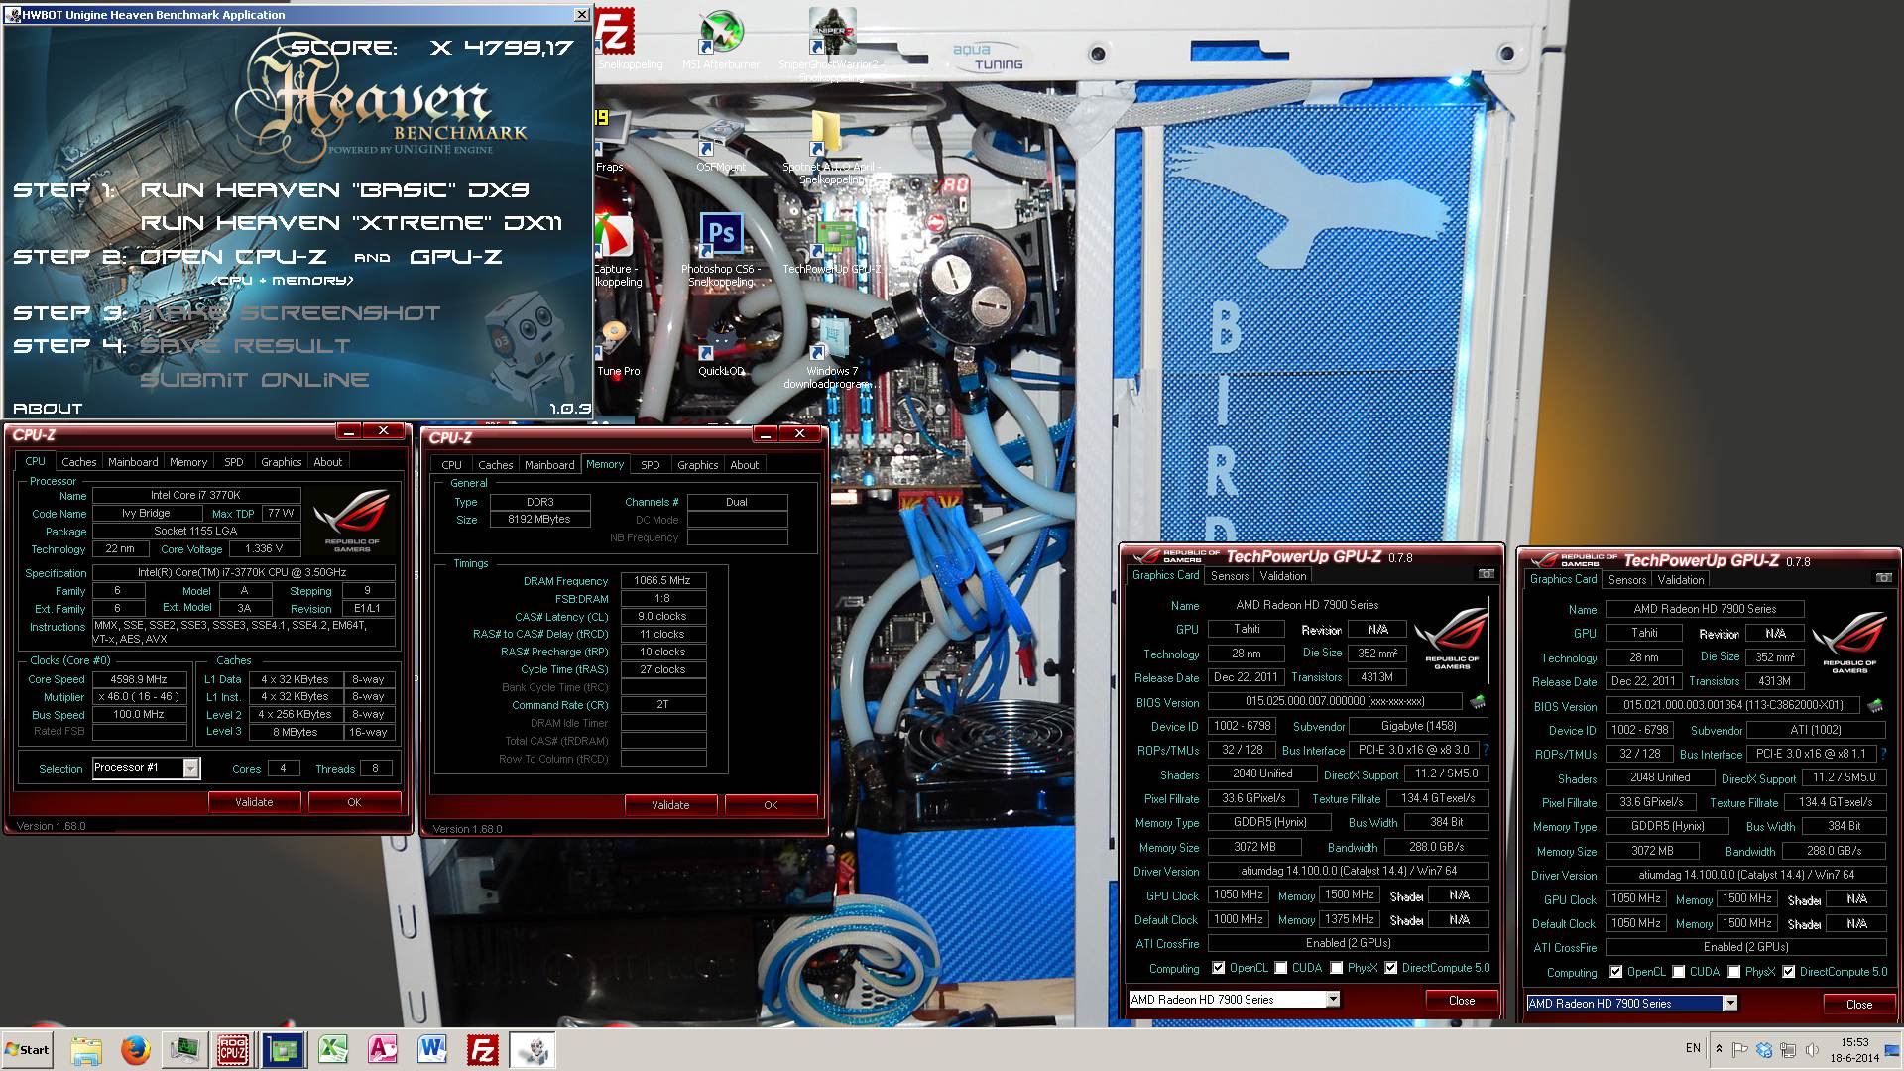Open Access from the taskbar
Screen dimensions: 1904x1071
pyautogui.click(x=383, y=1050)
